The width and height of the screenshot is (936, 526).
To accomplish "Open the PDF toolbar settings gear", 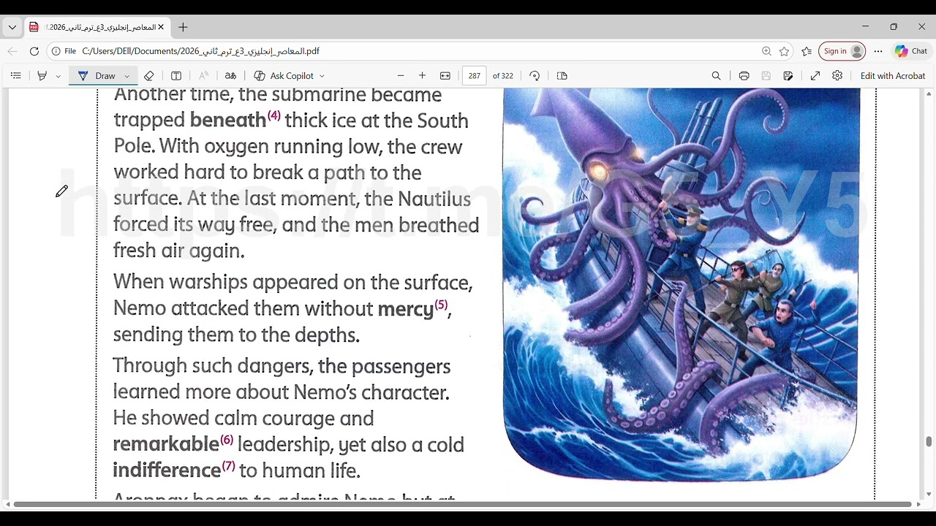I will (x=837, y=76).
